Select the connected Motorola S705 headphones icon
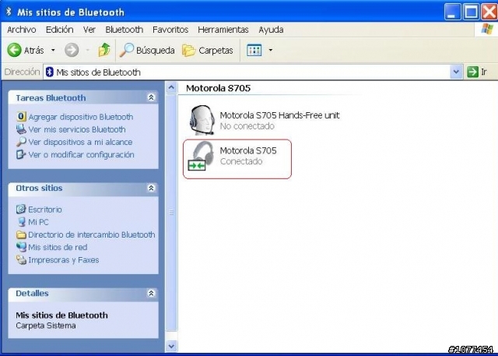Viewport: 498px width, 356px height. 201,156
